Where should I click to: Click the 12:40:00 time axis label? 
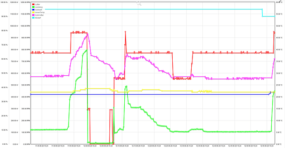pyautogui.click(x=218, y=146)
